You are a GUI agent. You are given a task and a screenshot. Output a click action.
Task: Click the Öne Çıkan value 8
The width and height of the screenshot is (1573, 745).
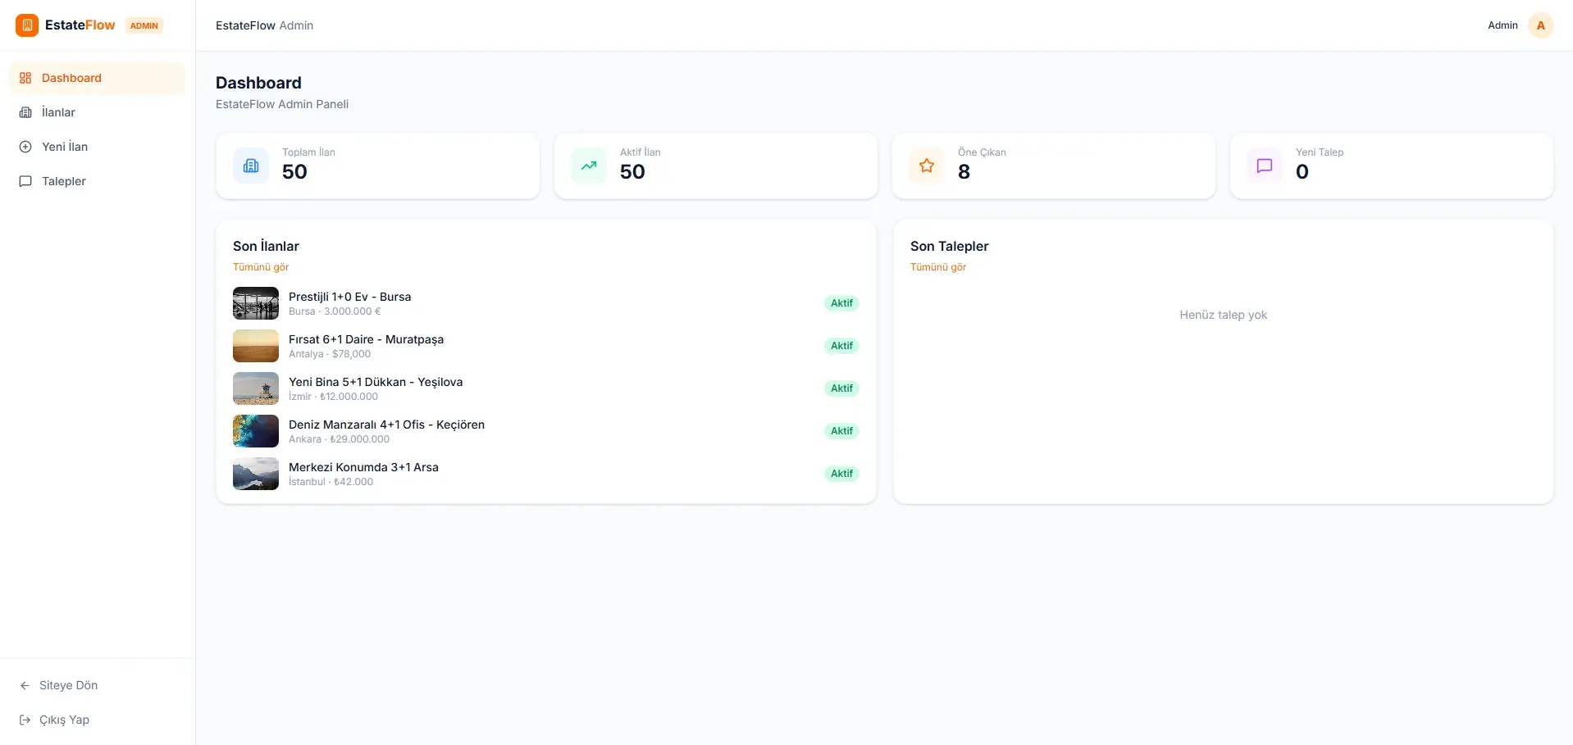click(964, 172)
